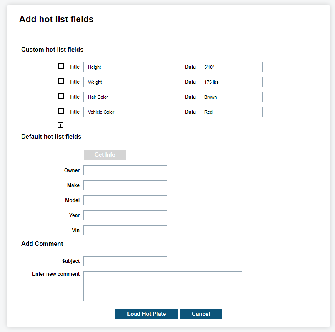Remove the Weight custom field row
The height and width of the screenshot is (332, 335).
[61, 81]
